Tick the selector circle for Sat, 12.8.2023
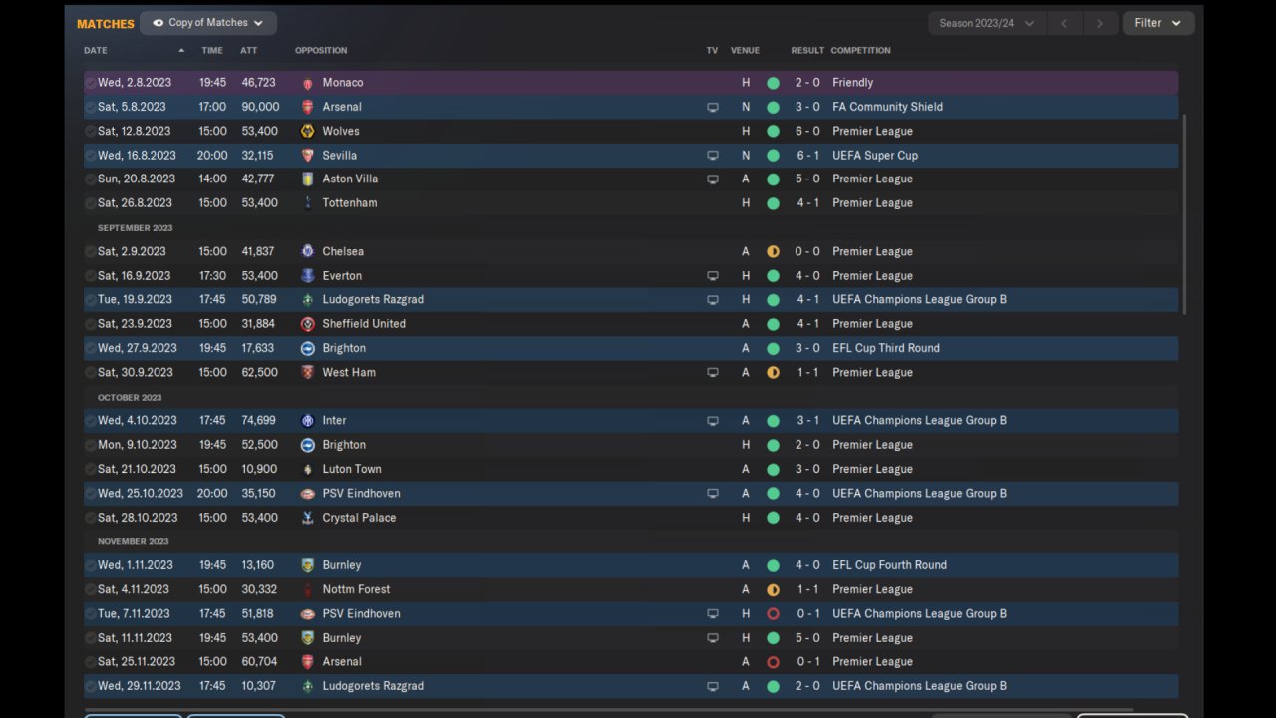 click(x=91, y=131)
